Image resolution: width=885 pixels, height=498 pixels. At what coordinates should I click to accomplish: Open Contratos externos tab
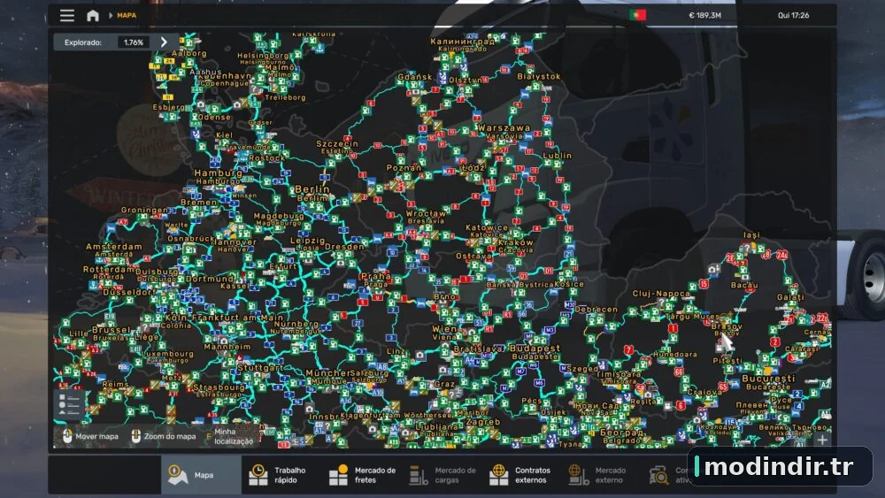[522, 475]
